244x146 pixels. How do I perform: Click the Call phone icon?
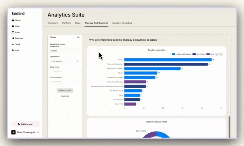(x=13, y=50)
